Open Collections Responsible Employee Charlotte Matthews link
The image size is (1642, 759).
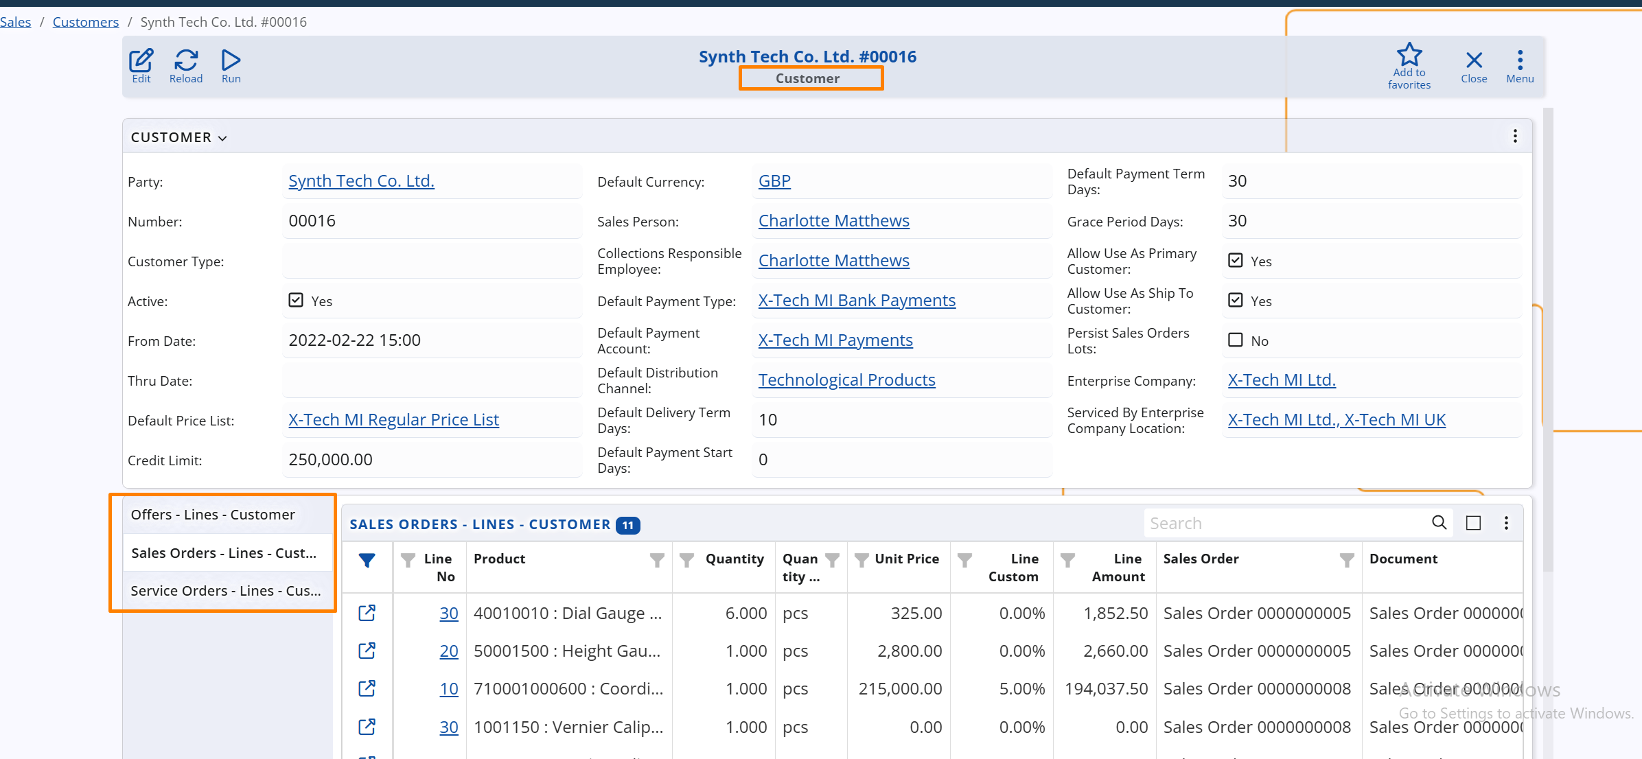pyautogui.click(x=834, y=261)
